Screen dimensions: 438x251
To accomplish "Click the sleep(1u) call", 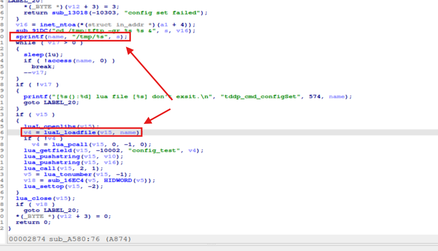I will pos(43,55).
